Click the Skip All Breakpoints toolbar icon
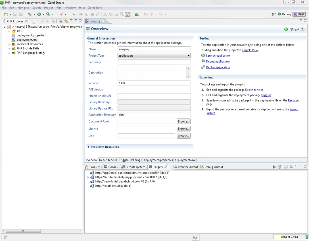This screenshot has height=241, width=309. point(74,14)
